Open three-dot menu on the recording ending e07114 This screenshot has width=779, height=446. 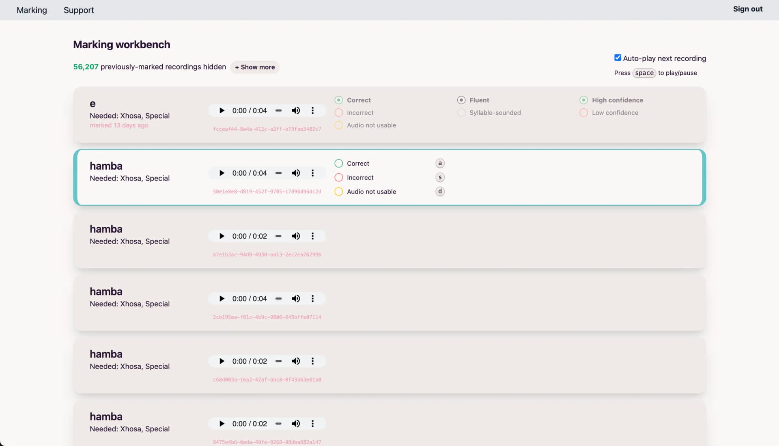click(312, 299)
